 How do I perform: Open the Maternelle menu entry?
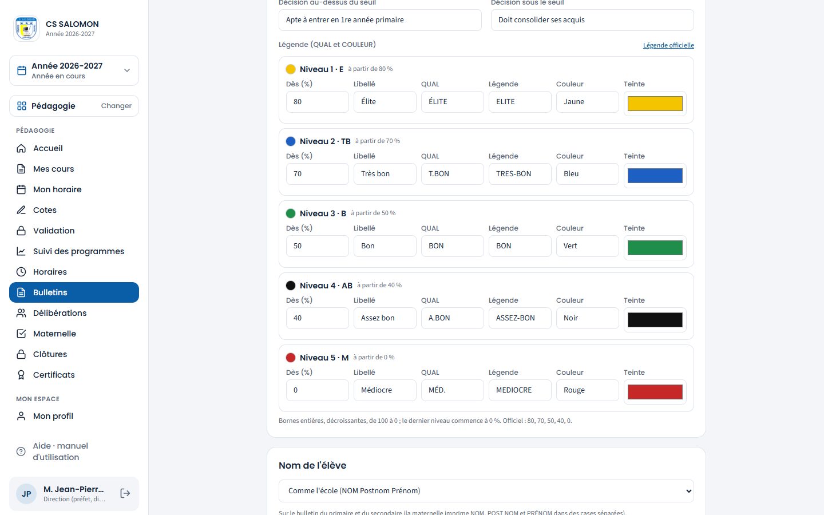coord(74,334)
